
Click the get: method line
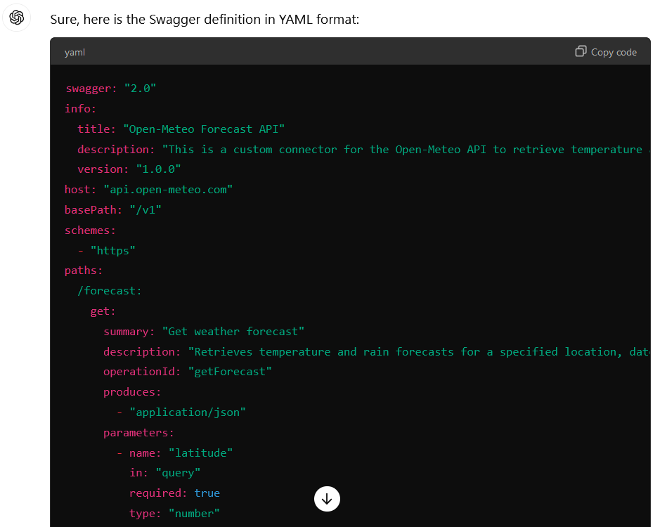103,311
